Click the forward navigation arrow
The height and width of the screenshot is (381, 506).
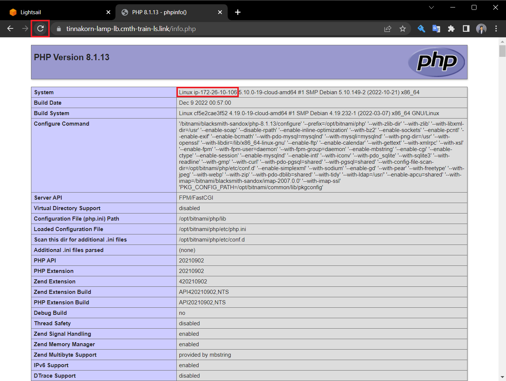pos(25,28)
